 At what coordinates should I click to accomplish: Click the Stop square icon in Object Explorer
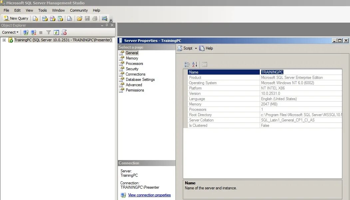tap(41, 33)
